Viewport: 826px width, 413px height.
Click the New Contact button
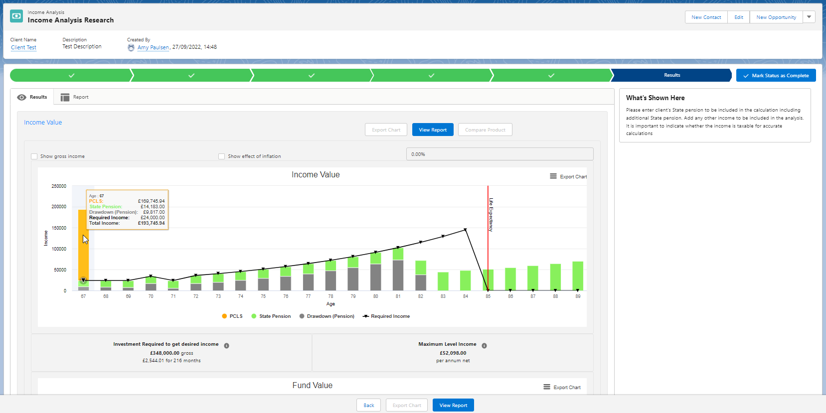pyautogui.click(x=706, y=17)
